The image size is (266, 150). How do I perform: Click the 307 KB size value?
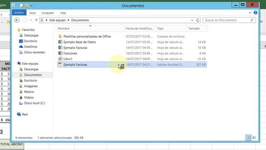coord(201,65)
